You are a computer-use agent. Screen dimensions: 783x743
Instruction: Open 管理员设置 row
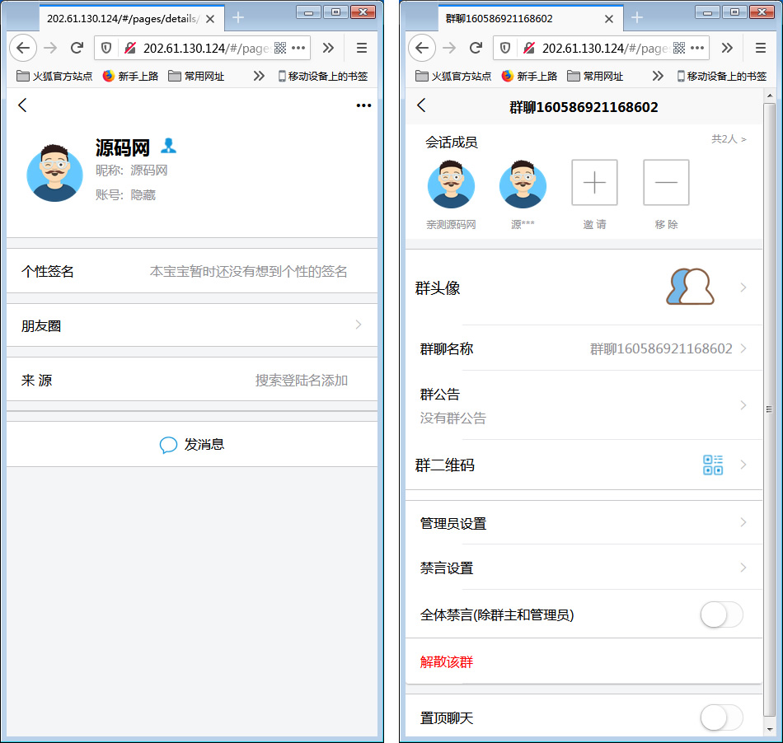tap(584, 522)
